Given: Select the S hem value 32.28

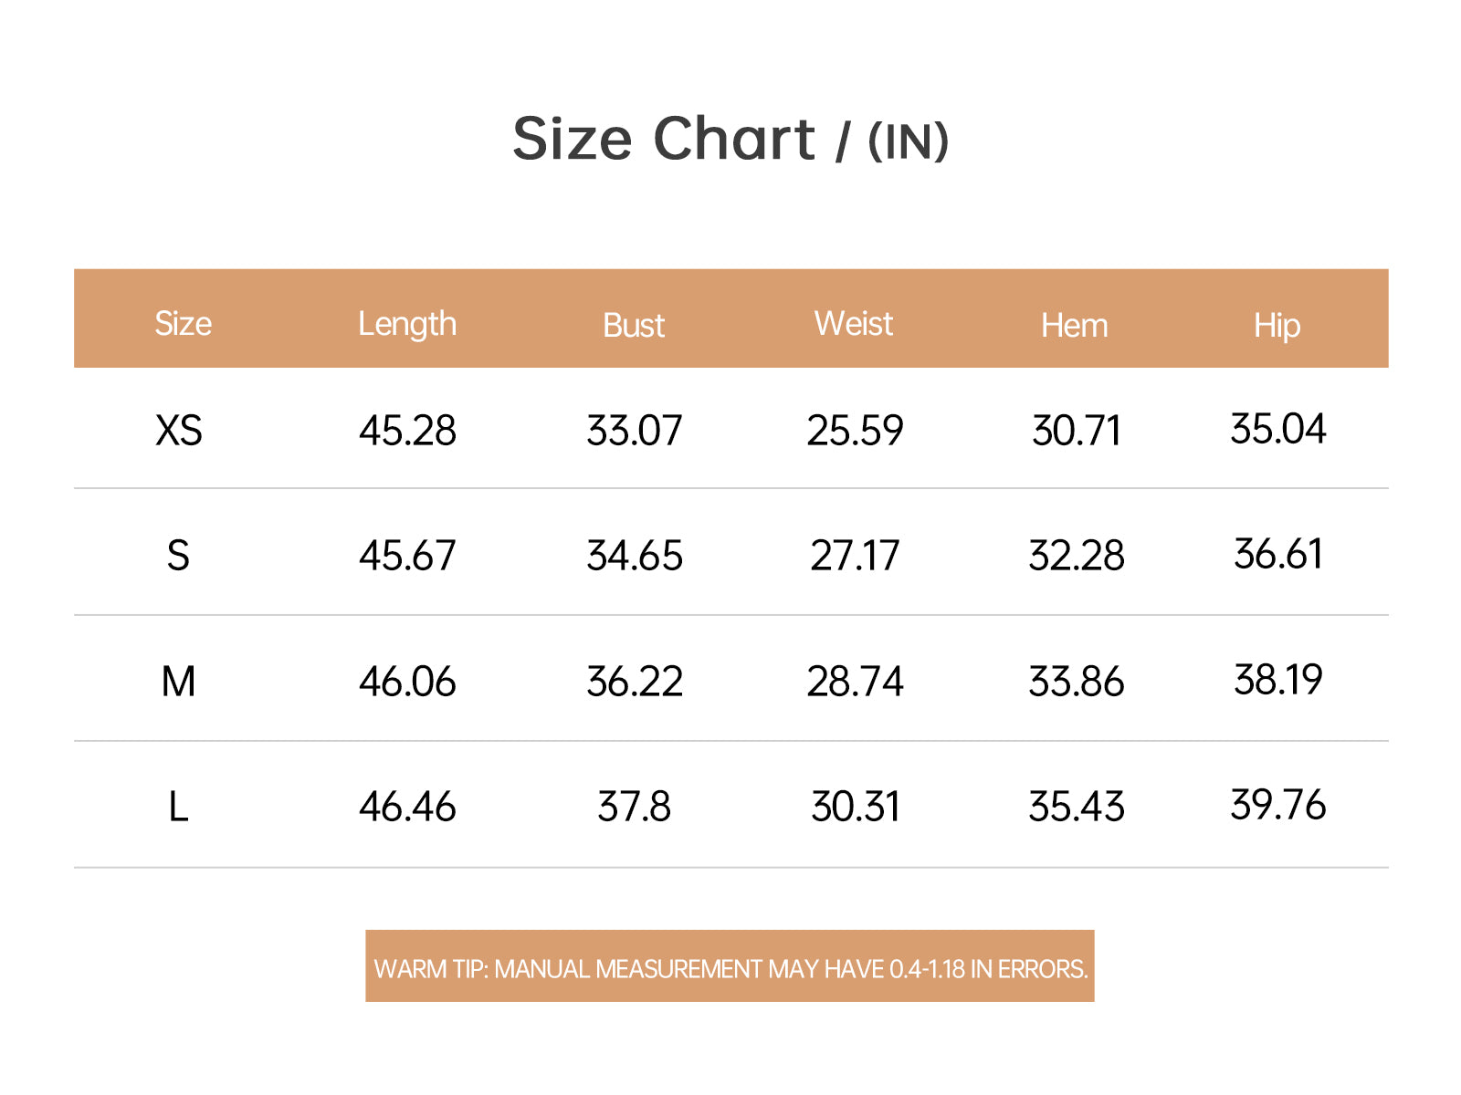Looking at the screenshot, I should [x=1077, y=556].
